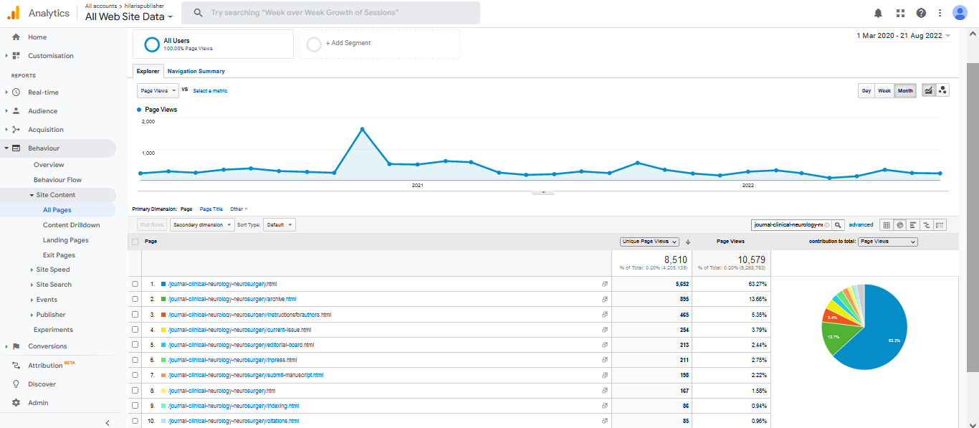This screenshot has width=979, height=428.
Task: Click the table filter search field
Action: coord(788,225)
